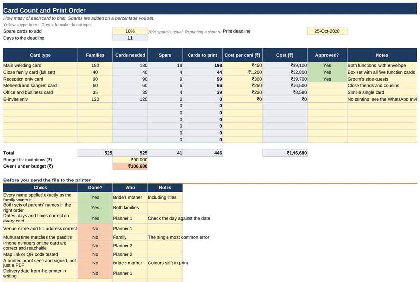
Task: Click the over/under budget value ₹106,680
Action: click(x=130, y=166)
